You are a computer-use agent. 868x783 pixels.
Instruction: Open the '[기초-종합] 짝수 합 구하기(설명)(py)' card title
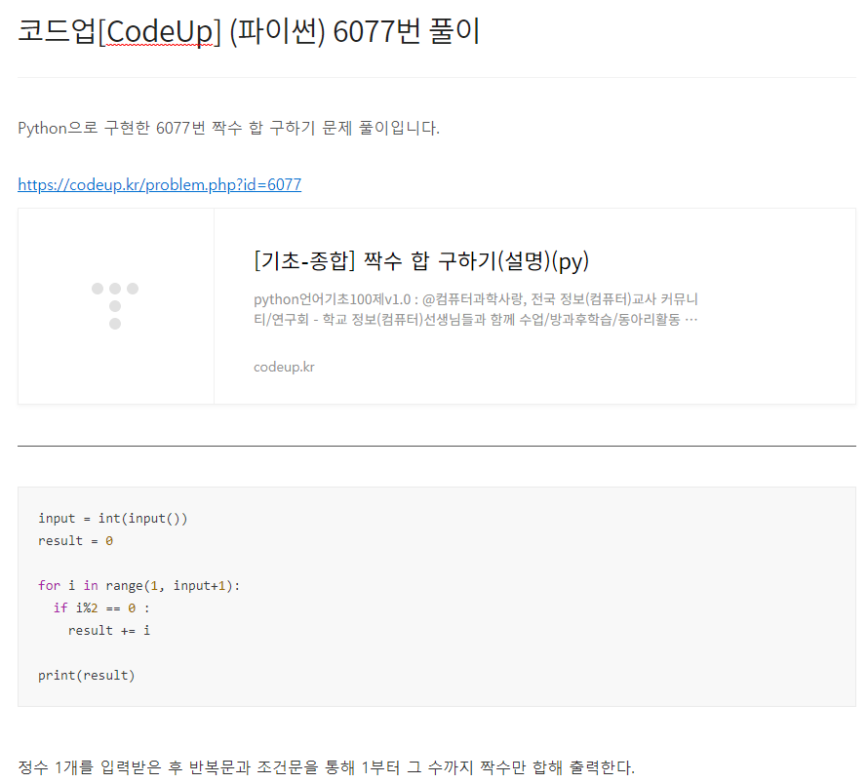click(421, 260)
